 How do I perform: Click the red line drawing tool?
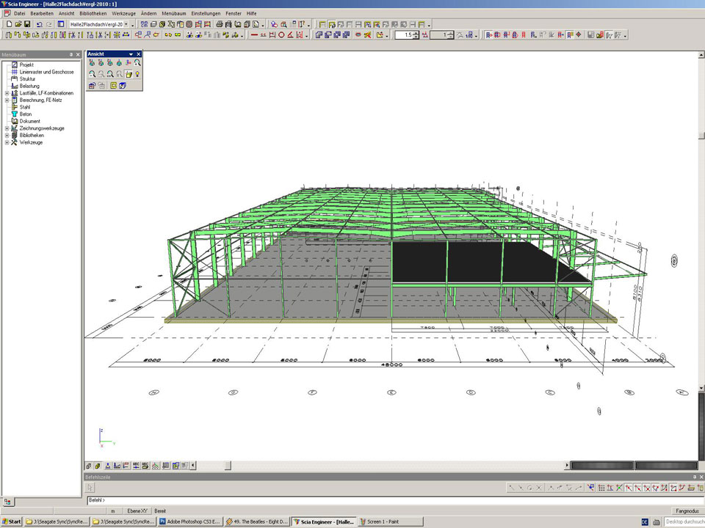(x=254, y=34)
